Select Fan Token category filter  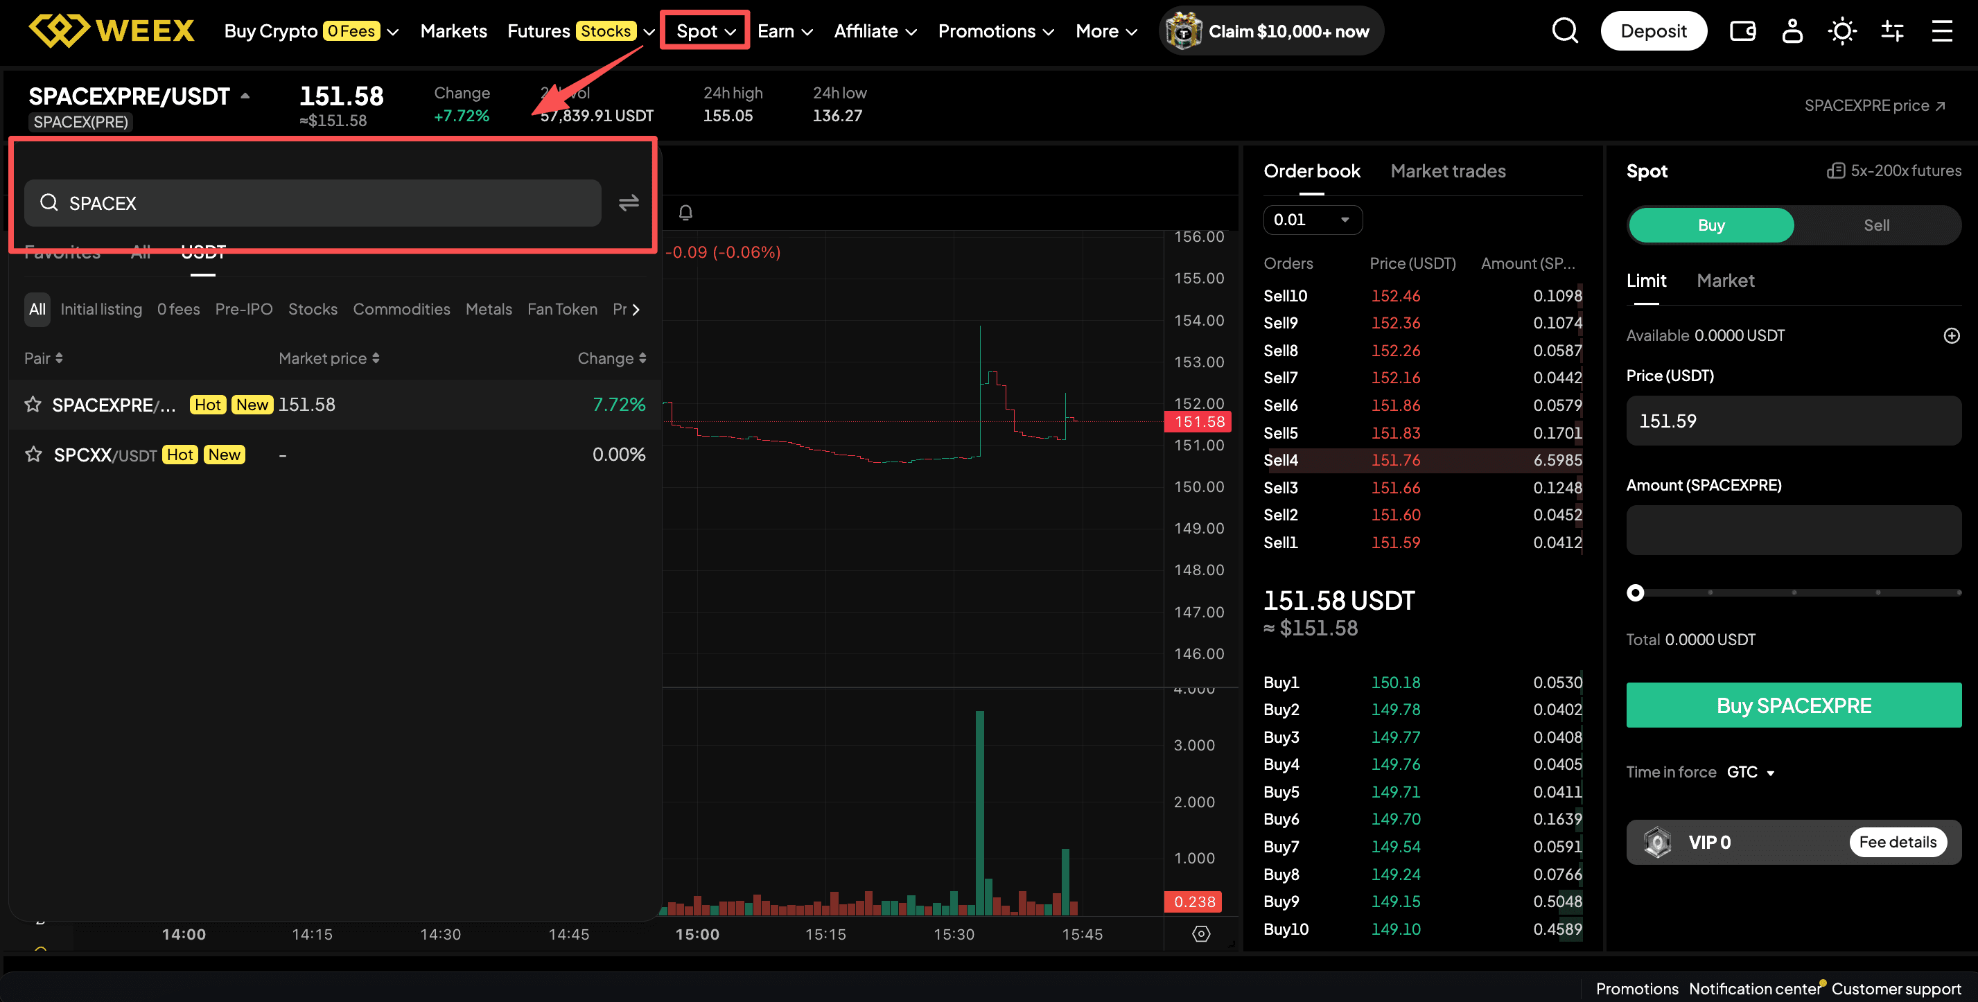pos(562,308)
